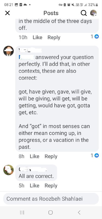Reply to the 10h comment

(x=54, y=38)
